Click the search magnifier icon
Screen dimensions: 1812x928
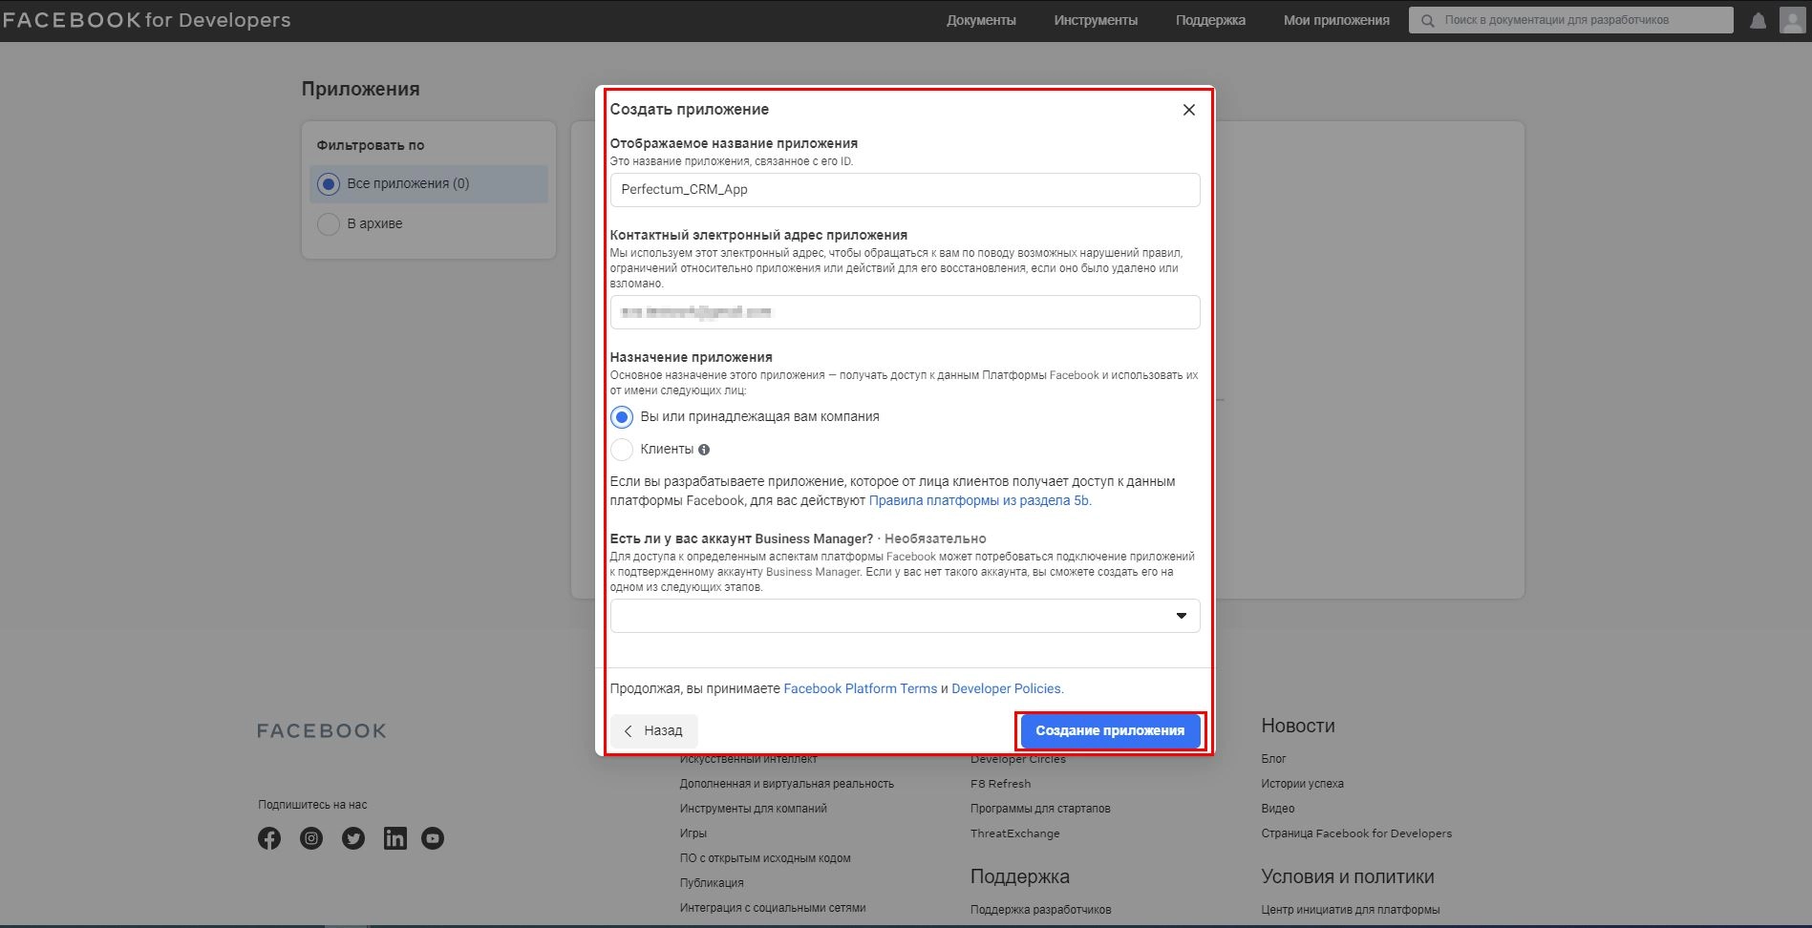(1427, 20)
